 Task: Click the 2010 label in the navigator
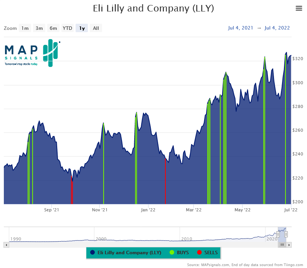point(187,239)
